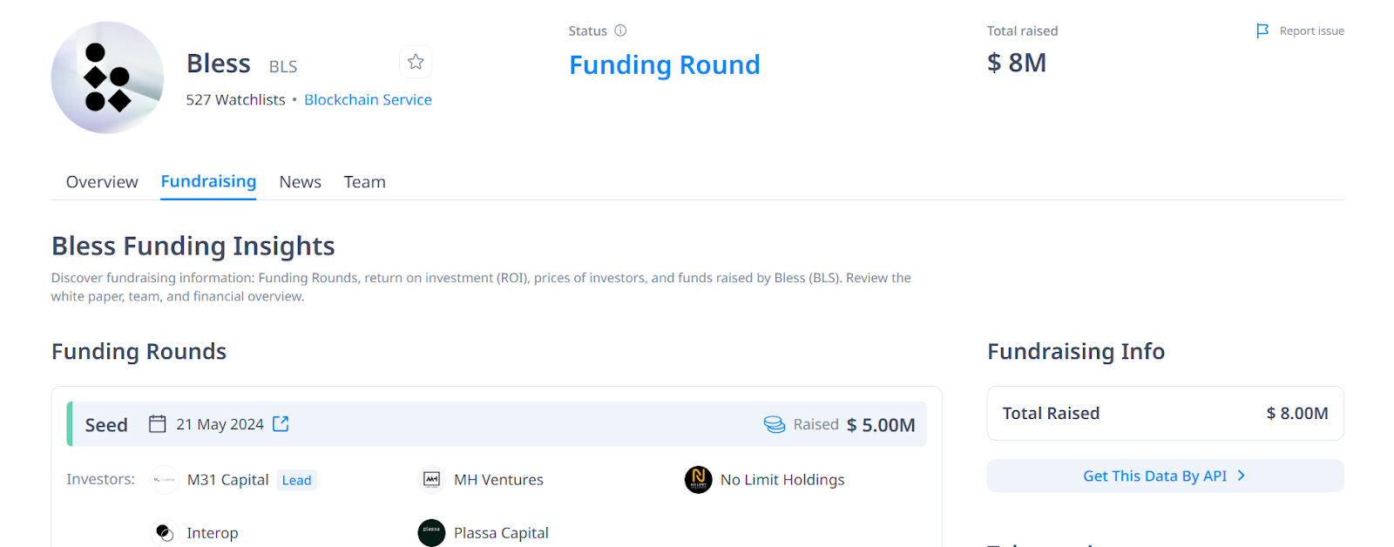The image size is (1394, 547).
Task: Click the M31 Capital logo icon
Action: pyautogui.click(x=165, y=480)
